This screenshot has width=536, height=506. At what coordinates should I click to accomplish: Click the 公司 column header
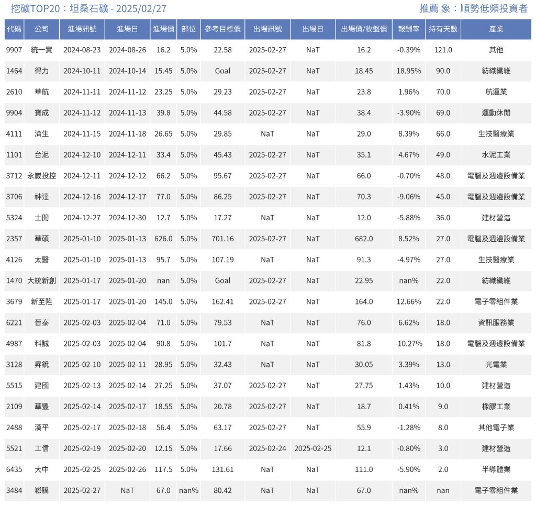[x=42, y=29]
